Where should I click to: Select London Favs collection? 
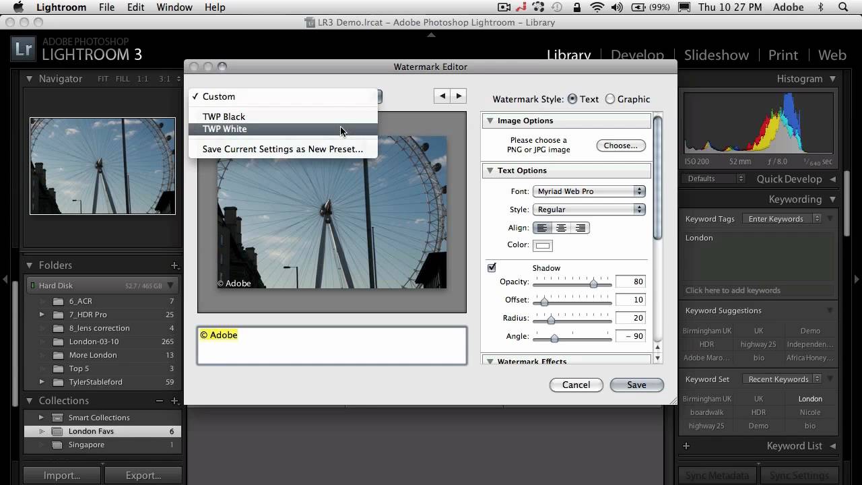point(102,431)
